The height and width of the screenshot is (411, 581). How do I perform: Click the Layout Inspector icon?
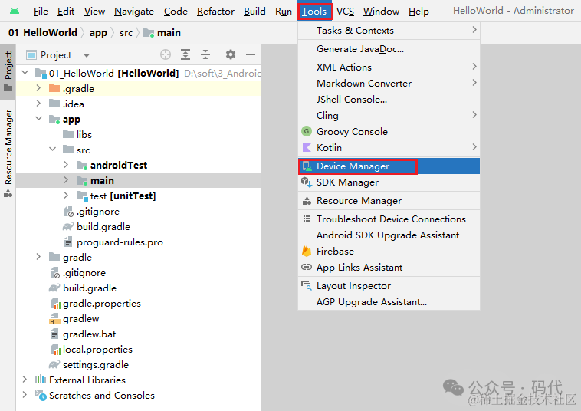(x=307, y=285)
